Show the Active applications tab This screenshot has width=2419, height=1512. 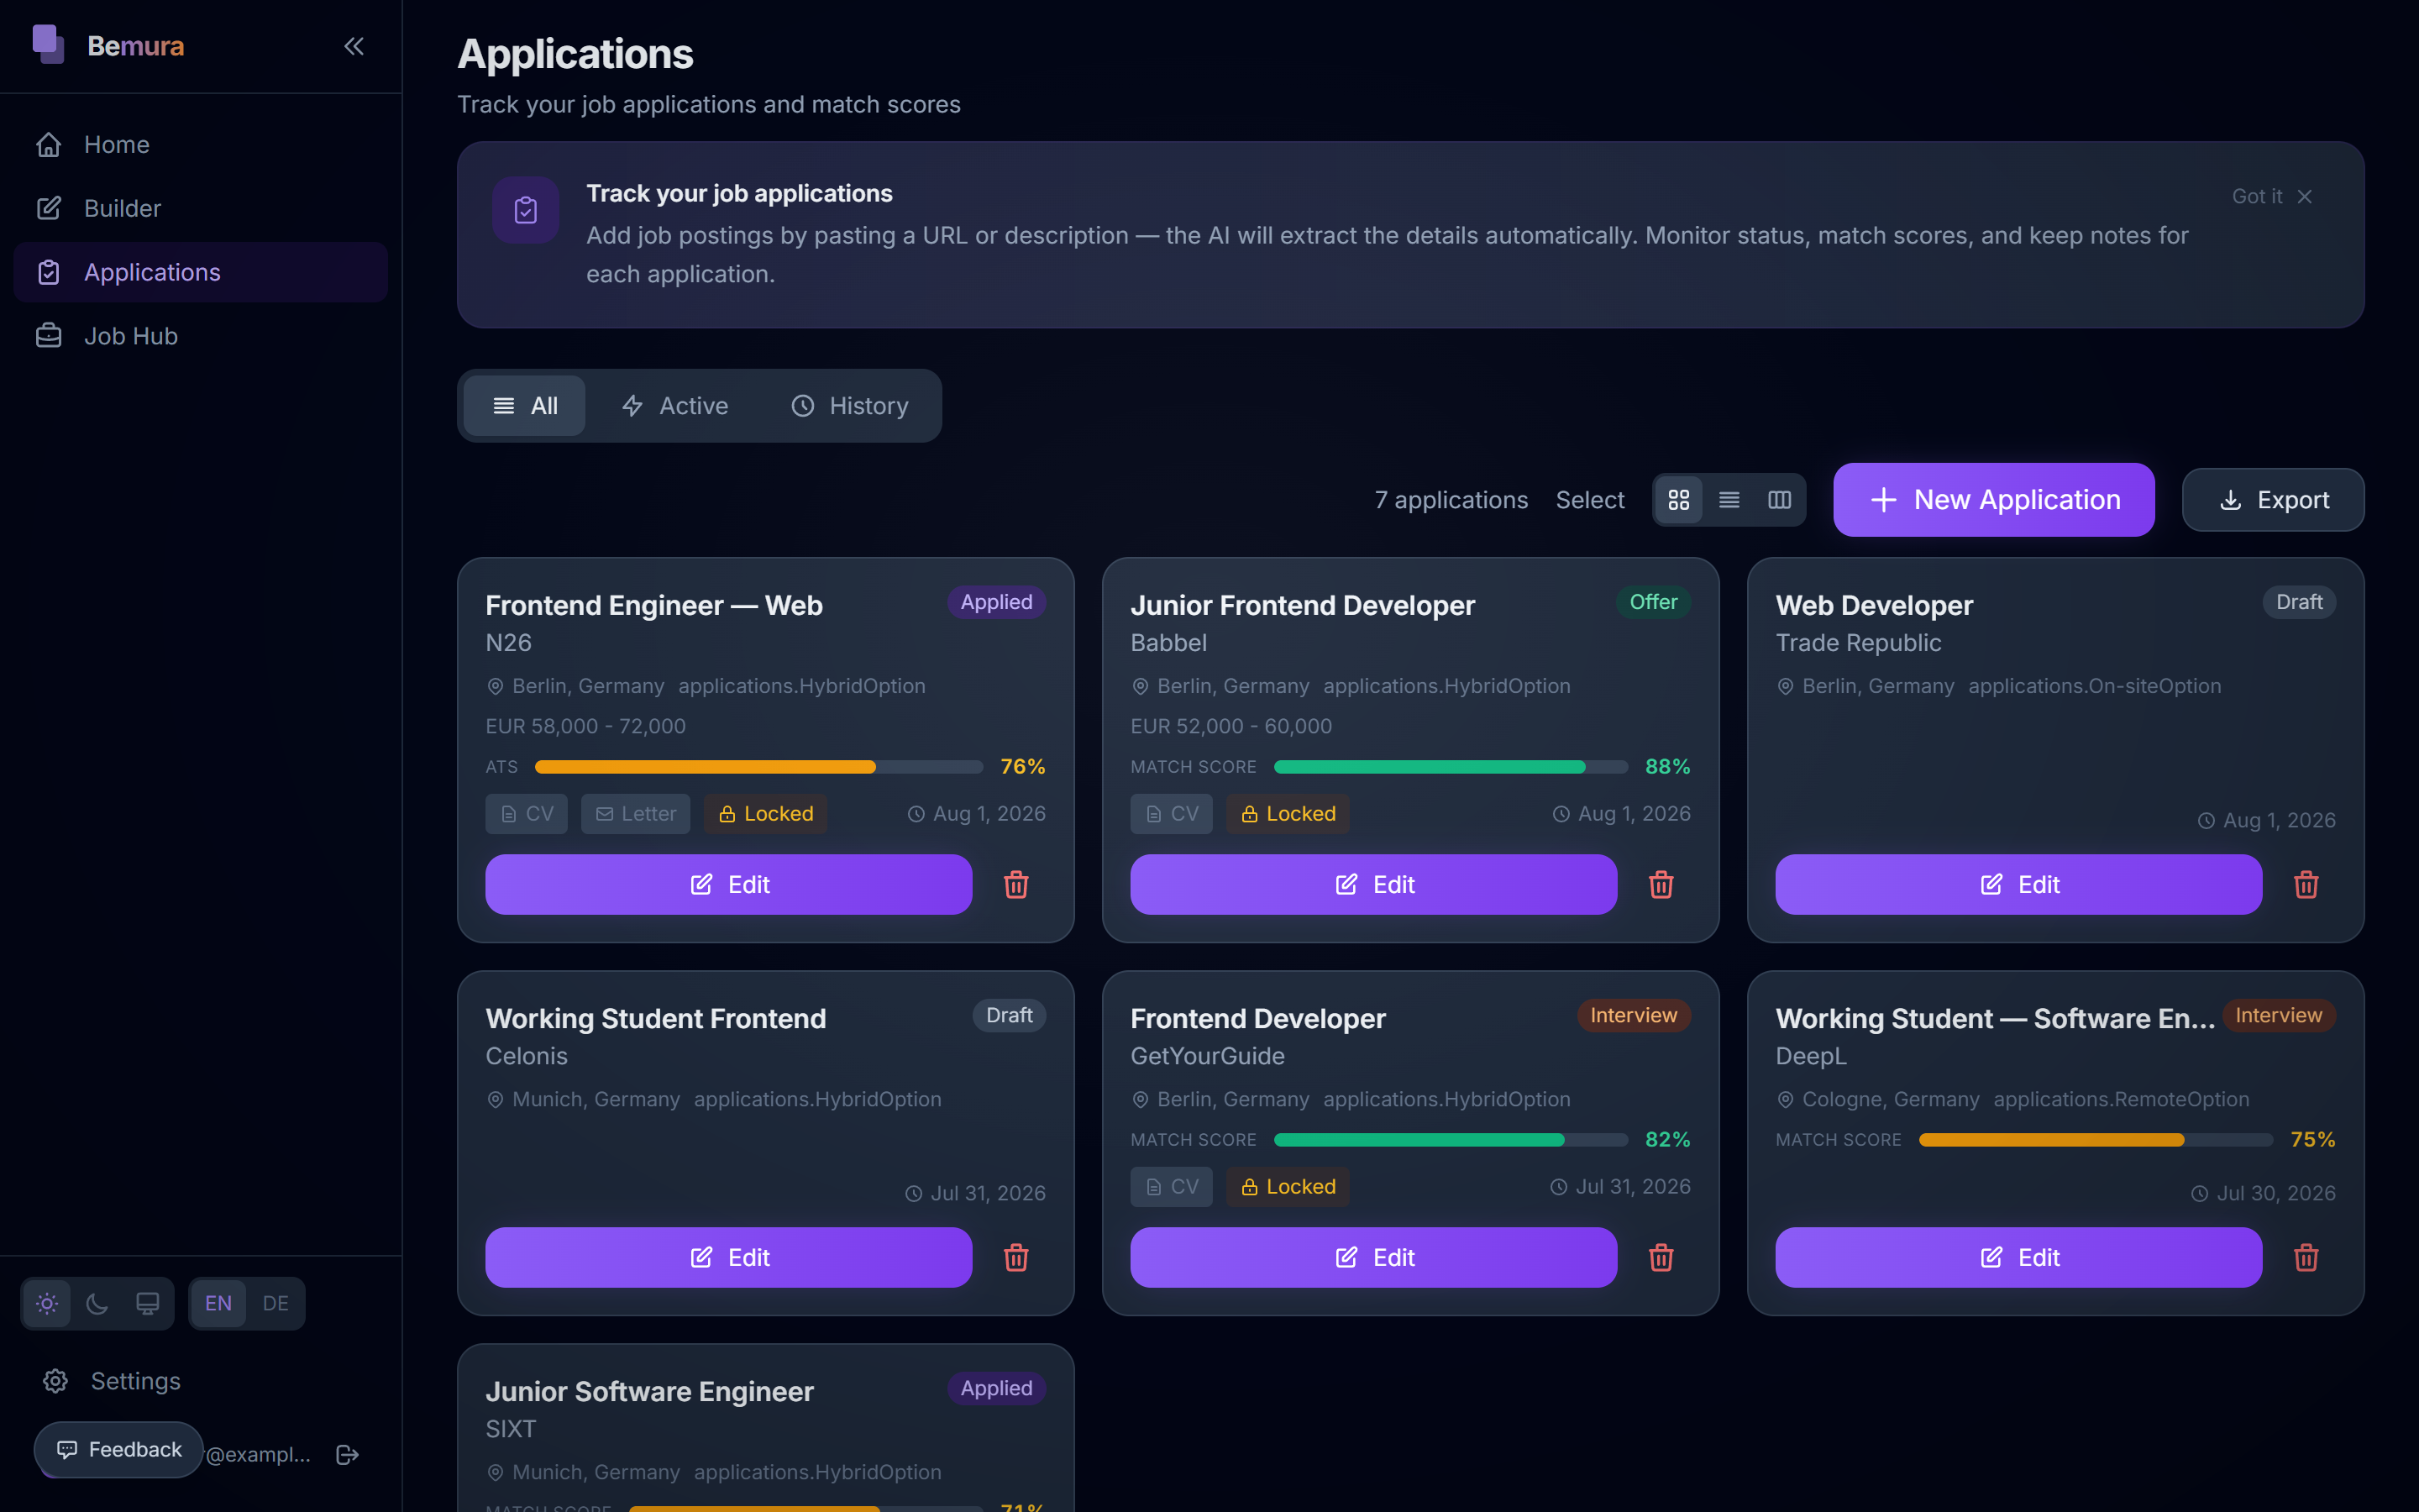click(x=674, y=406)
